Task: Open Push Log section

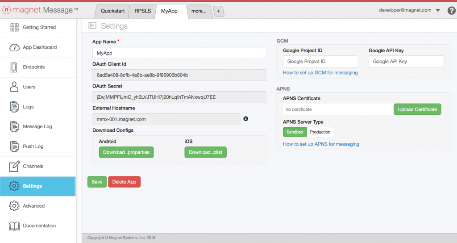Action: [x=38, y=147]
